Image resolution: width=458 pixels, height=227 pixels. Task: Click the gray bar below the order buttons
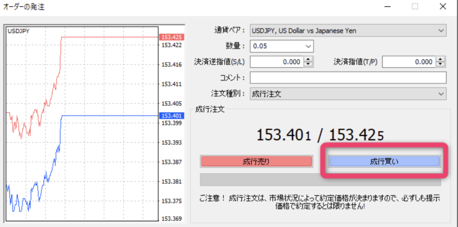(320, 180)
